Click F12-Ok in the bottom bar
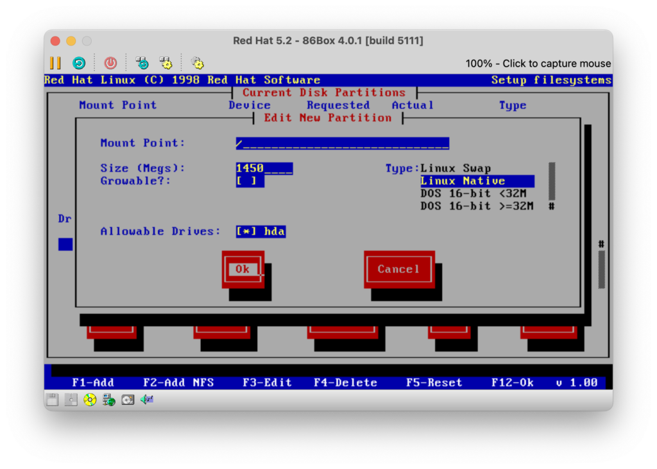 tap(513, 383)
